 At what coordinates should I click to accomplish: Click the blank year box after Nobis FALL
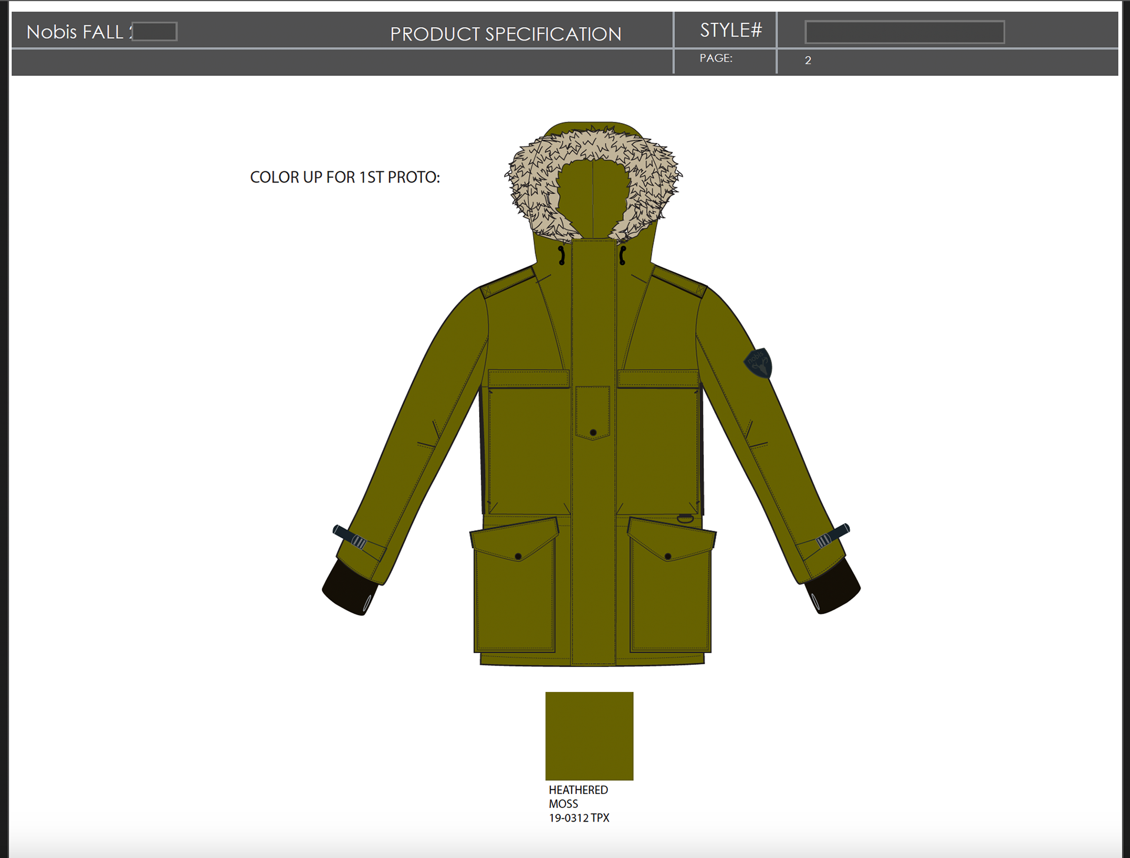click(x=155, y=31)
